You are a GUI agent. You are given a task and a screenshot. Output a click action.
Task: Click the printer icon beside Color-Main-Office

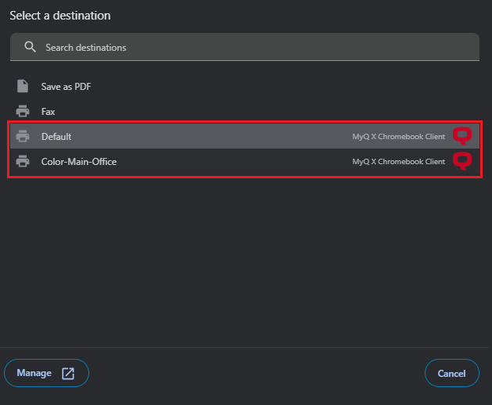tap(23, 162)
